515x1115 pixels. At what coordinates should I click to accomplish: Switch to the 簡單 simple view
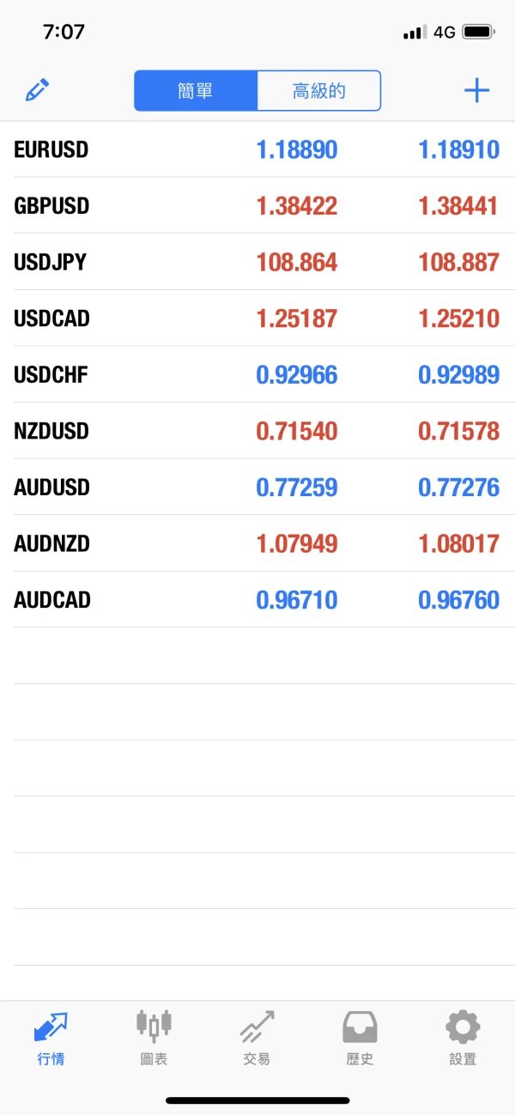(196, 91)
